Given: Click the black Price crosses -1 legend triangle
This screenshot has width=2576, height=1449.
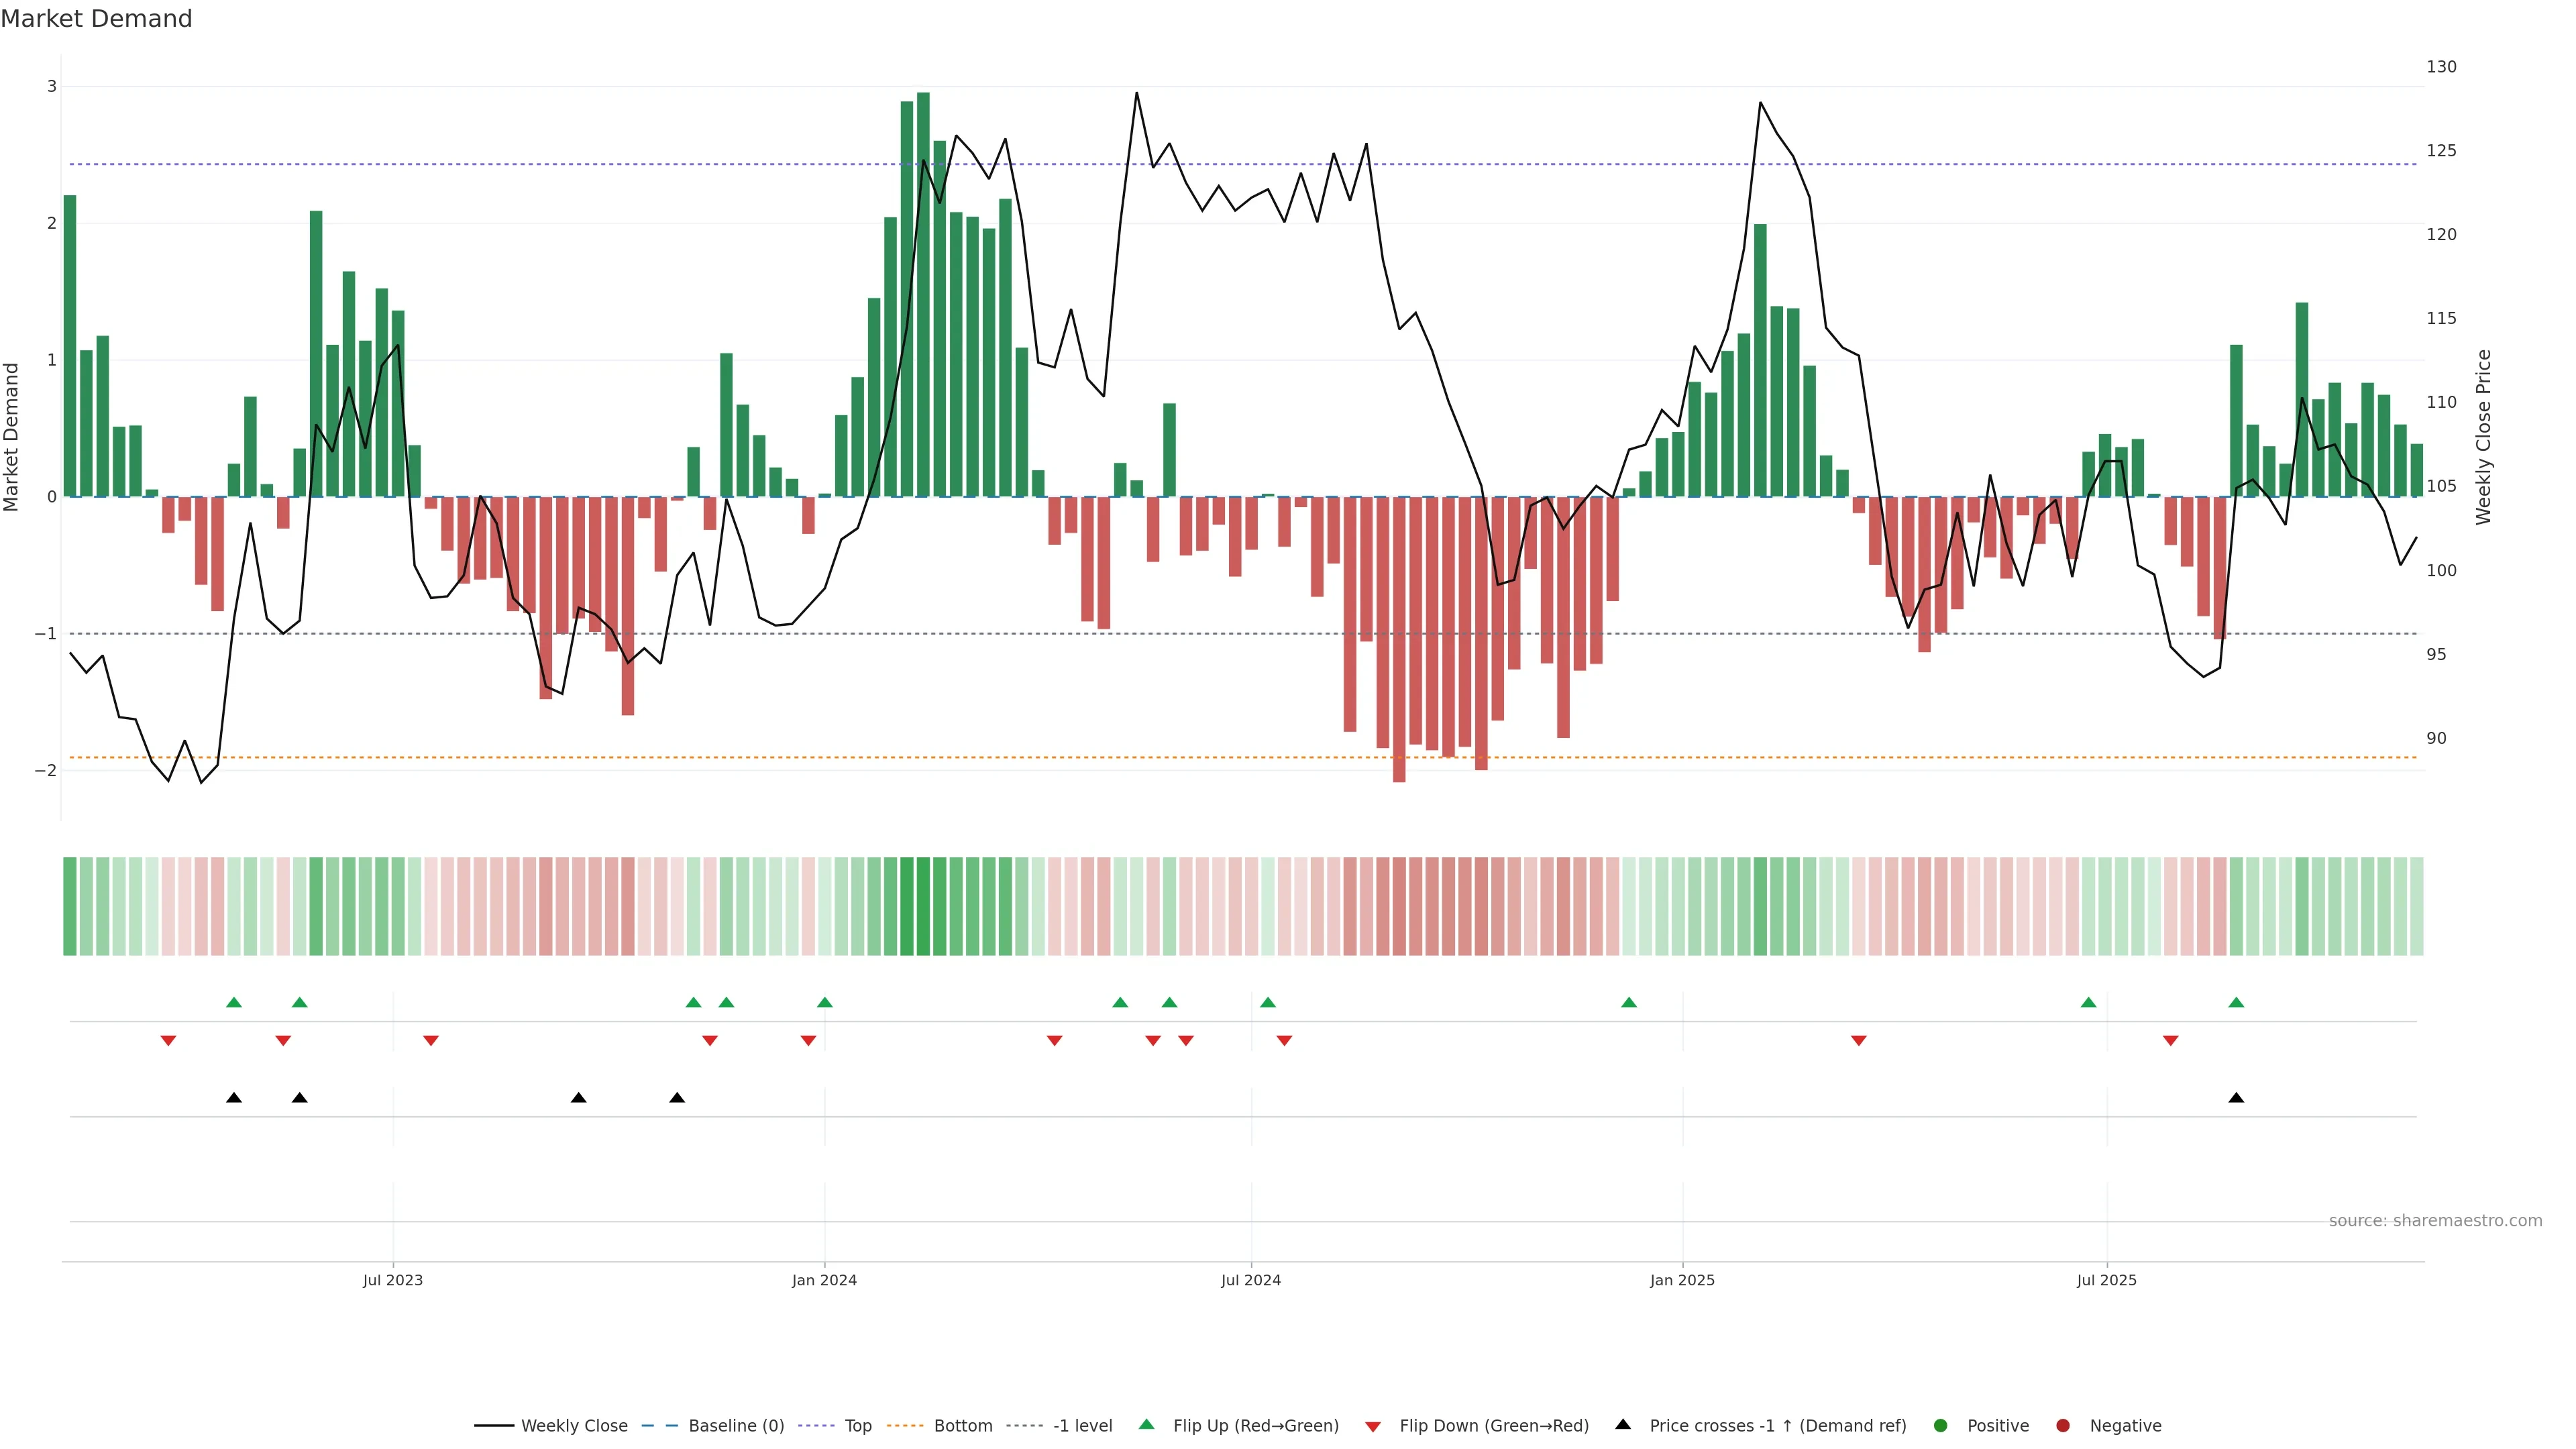Looking at the screenshot, I should pos(1623,1425).
